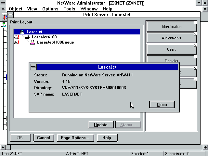Click the LaserJet4100 printer icon

click(x=27, y=37)
